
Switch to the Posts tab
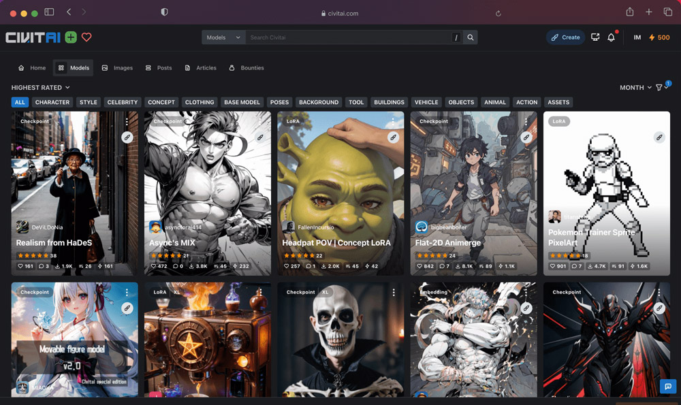[159, 67]
